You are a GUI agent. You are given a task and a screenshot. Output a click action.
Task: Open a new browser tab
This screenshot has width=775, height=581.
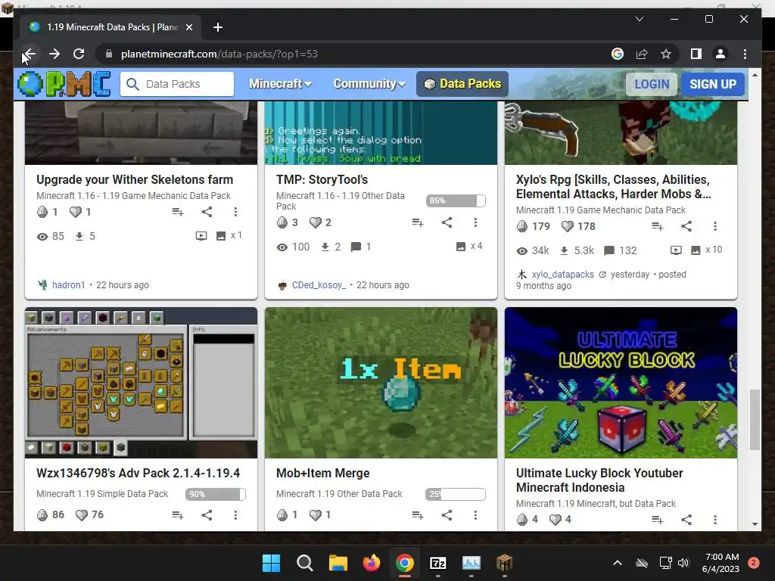[x=218, y=27]
